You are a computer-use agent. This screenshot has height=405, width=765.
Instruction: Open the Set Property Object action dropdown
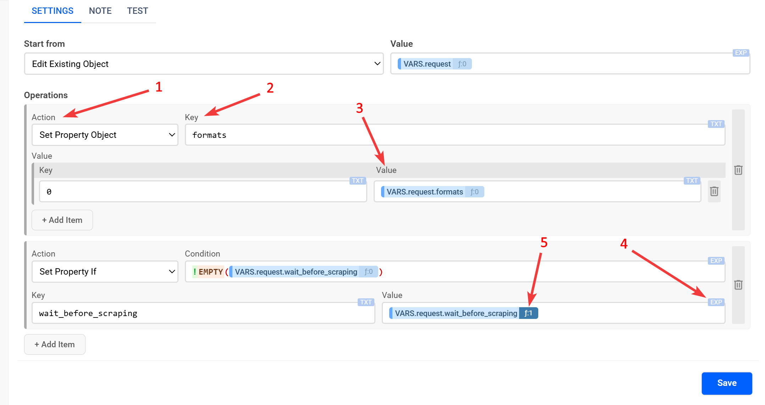click(x=105, y=135)
